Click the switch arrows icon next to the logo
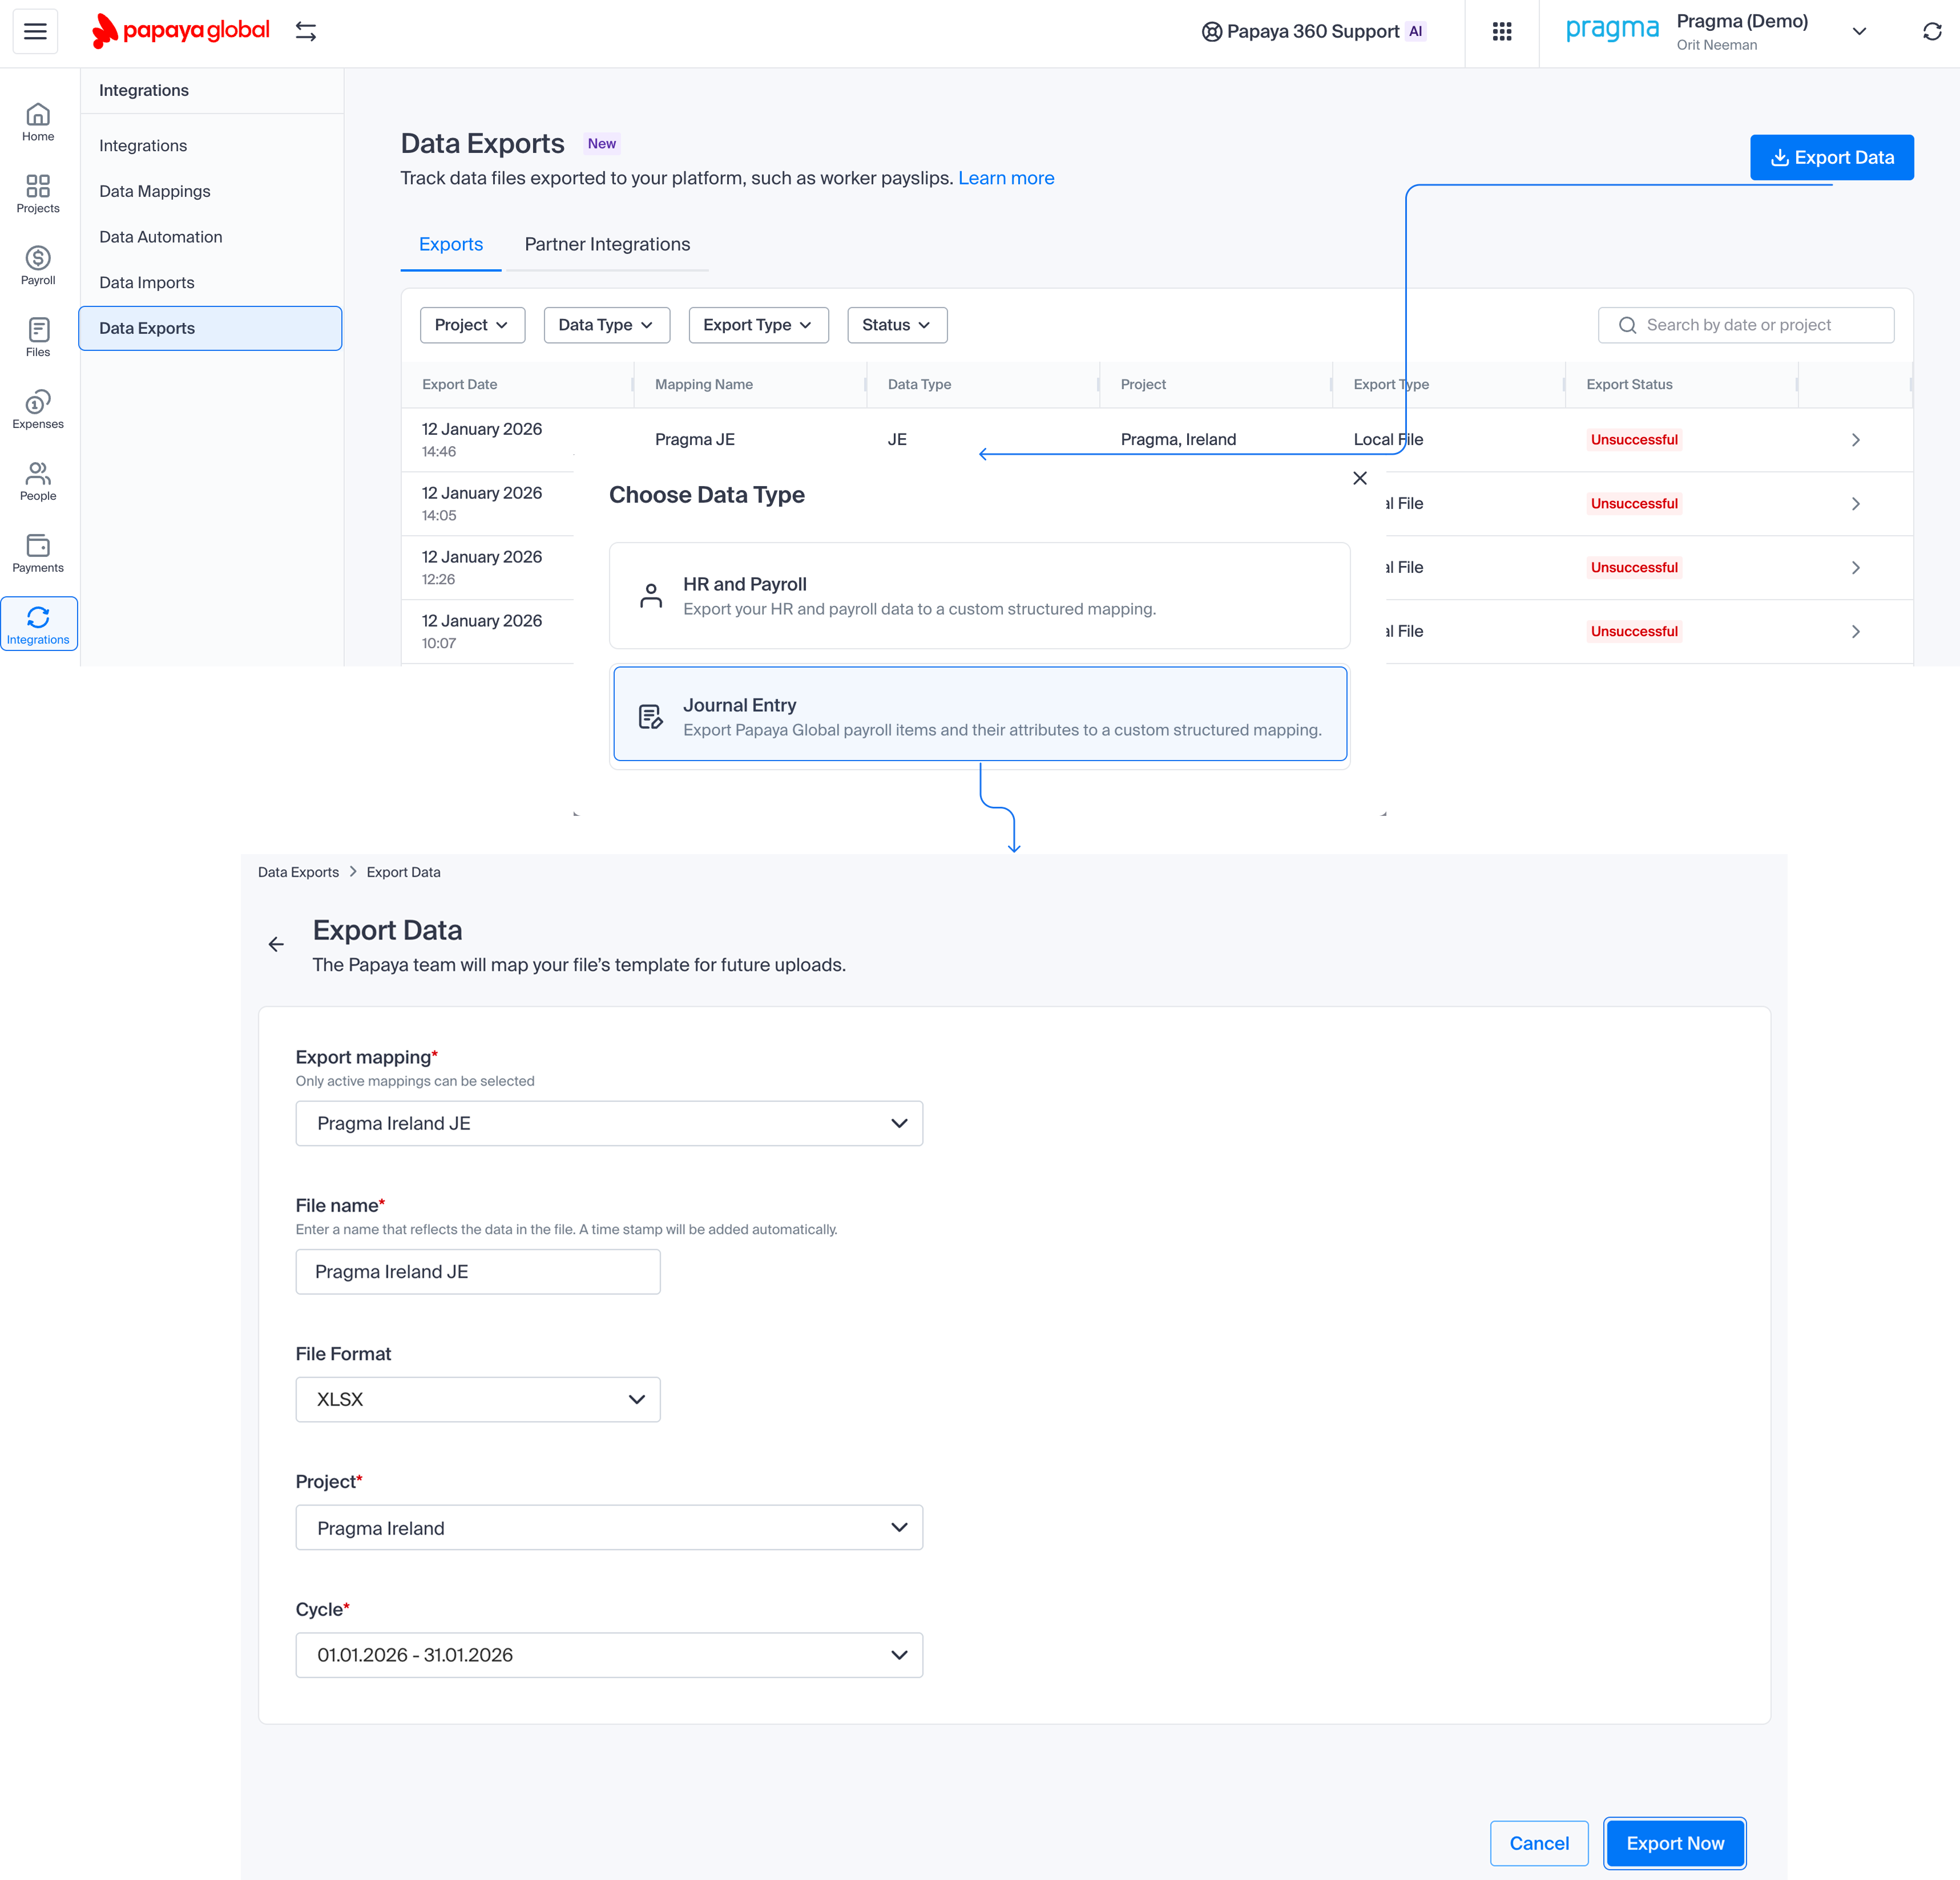The height and width of the screenshot is (1880, 1960). pyautogui.click(x=306, y=31)
